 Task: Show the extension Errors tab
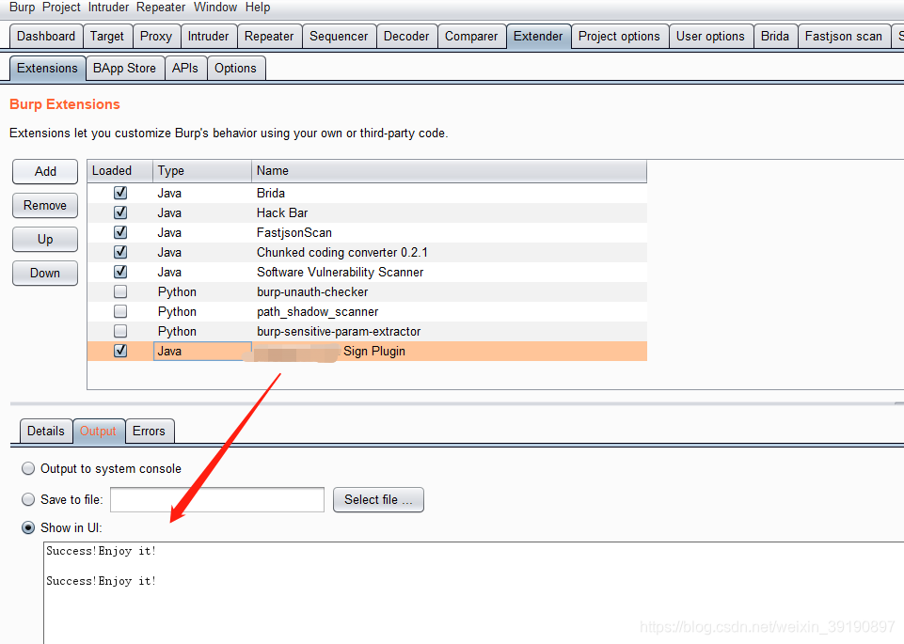[x=149, y=431]
